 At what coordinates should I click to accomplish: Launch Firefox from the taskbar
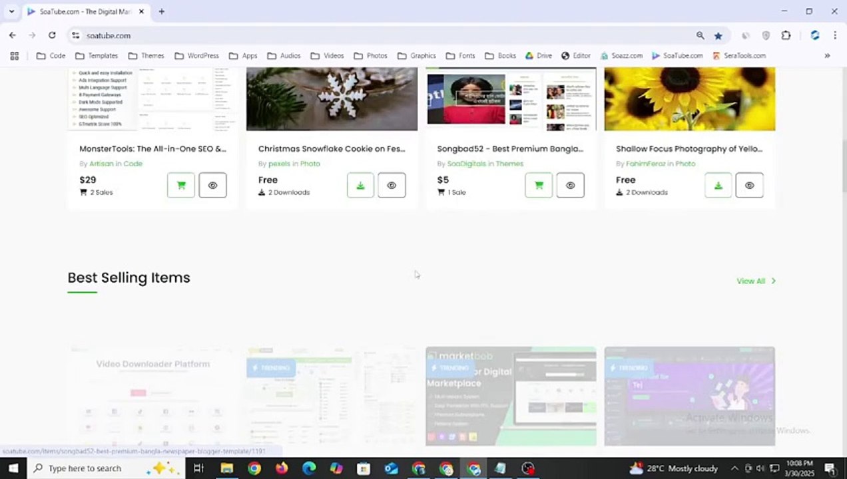(282, 468)
